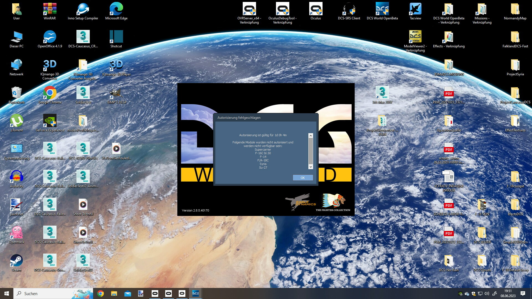Open the WinRAR desktop icon
Screen dimensions: 532x299
[x=50, y=12]
